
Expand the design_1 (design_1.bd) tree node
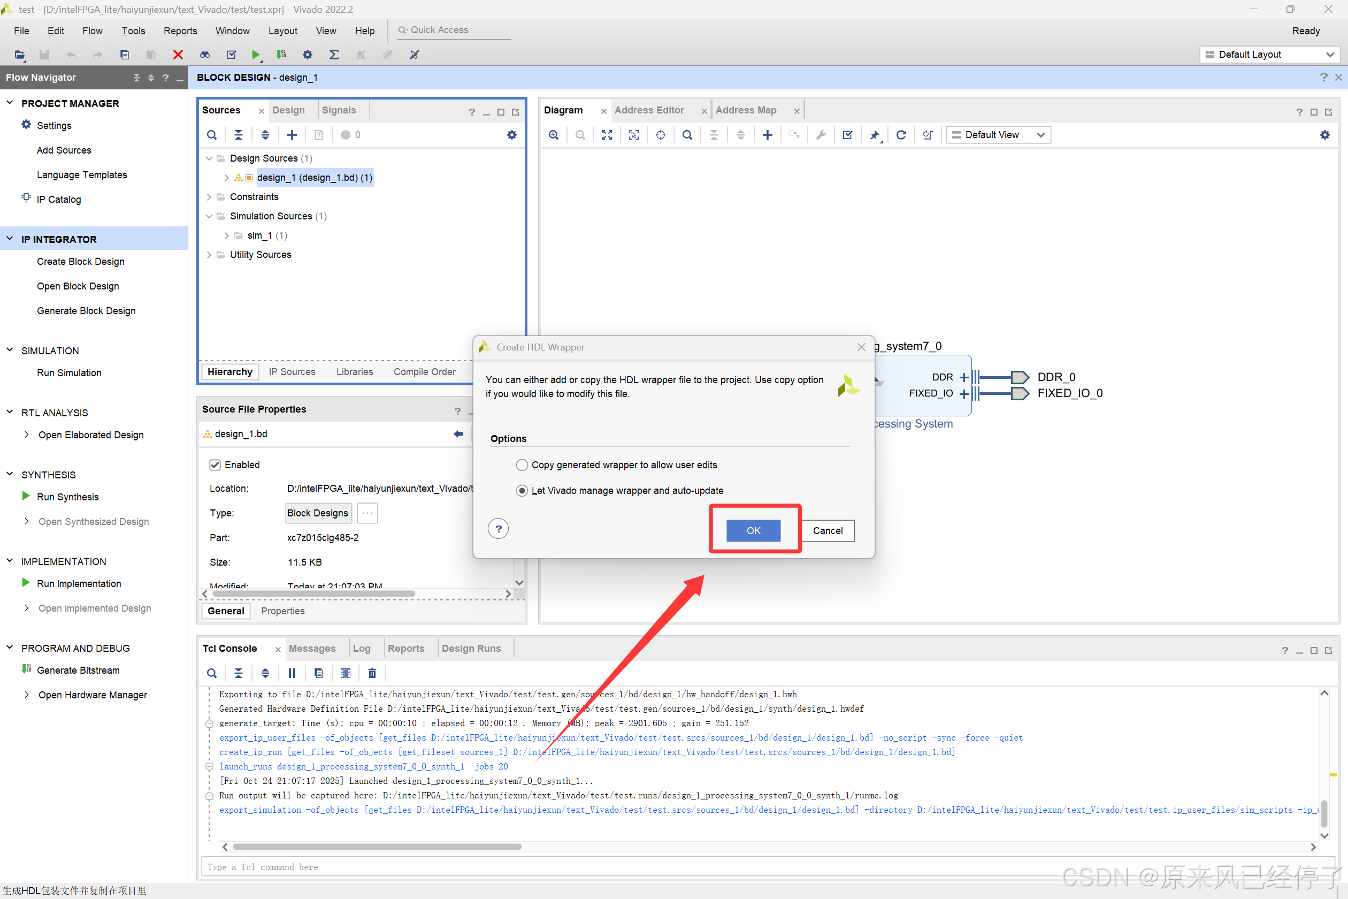coord(226,178)
